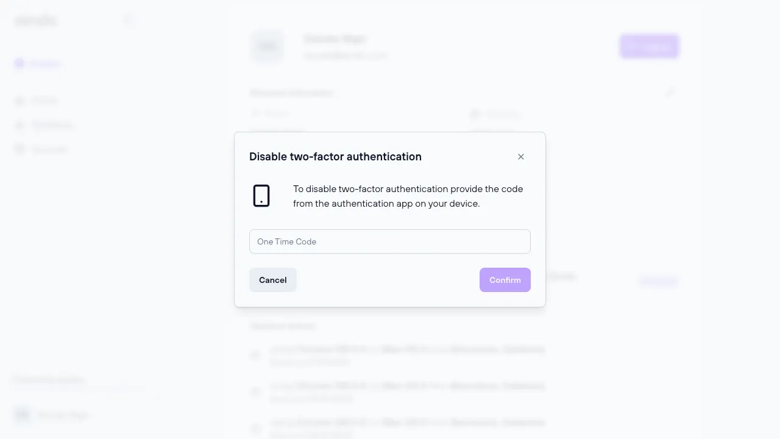Open the second sidebar navigation entry

coord(38,101)
